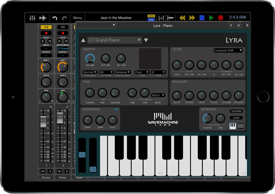This screenshot has height=194, width=275.
Task: Switch to drum pads grid icon
Action: tap(241, 126)
